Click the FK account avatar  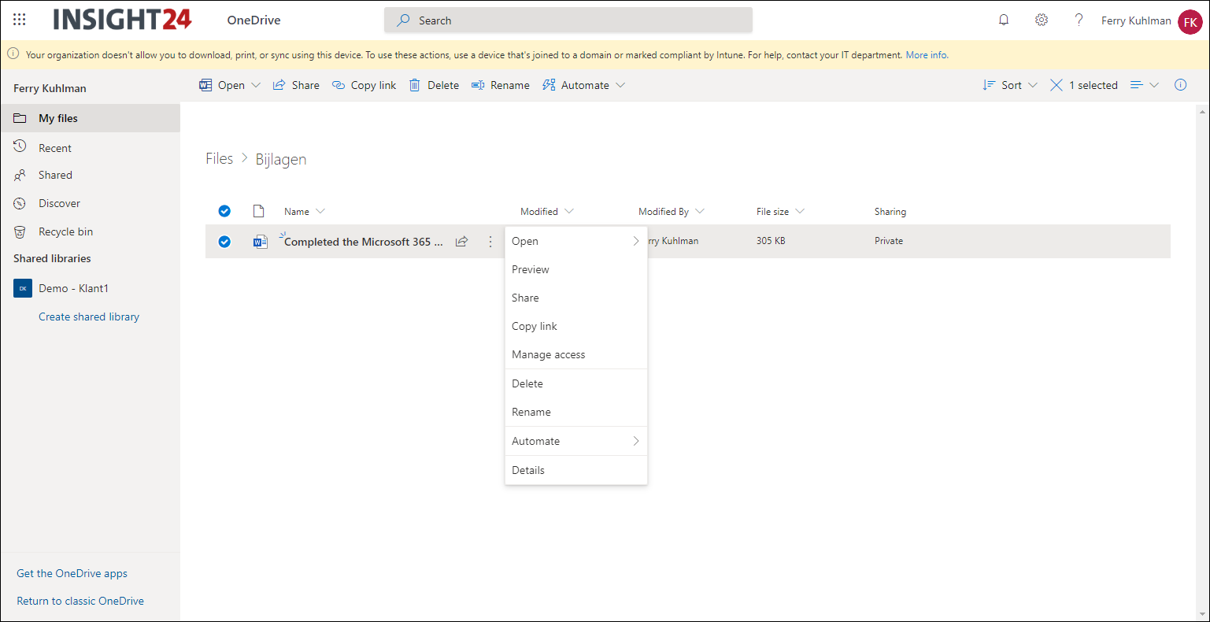click(1190, 22)
